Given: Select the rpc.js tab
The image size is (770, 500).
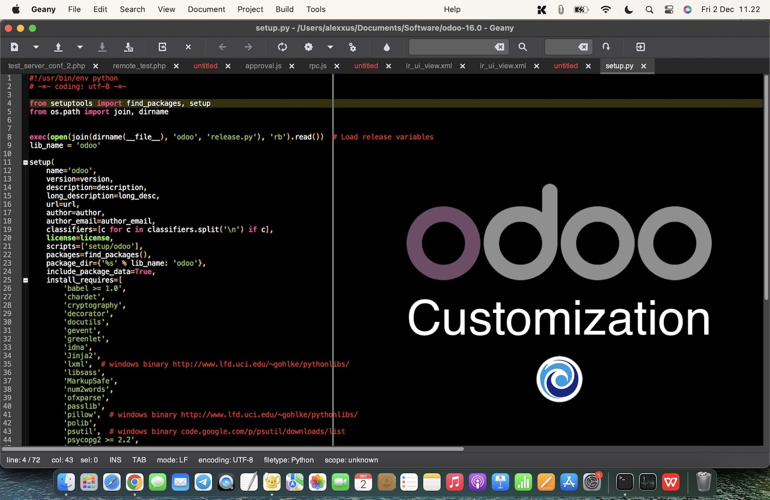Looking at the screenshot, I should click(x=318, y=66).
